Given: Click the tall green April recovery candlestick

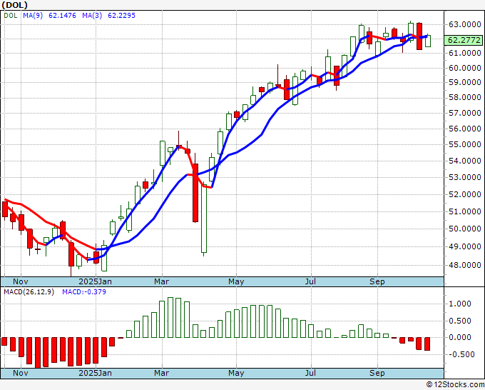Looking at the screenshot, I should (x=204, y=219).
